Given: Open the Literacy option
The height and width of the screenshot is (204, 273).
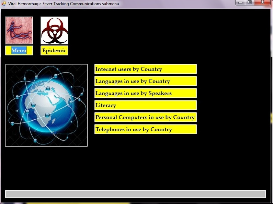Looking at the screenshot, I should (x=145, y=105).
